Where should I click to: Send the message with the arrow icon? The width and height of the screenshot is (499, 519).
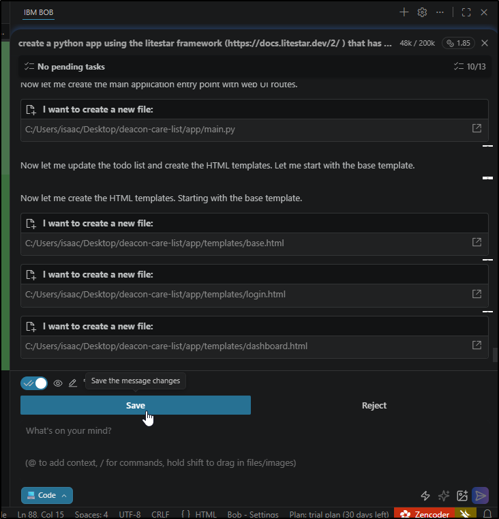click(481, 496)
